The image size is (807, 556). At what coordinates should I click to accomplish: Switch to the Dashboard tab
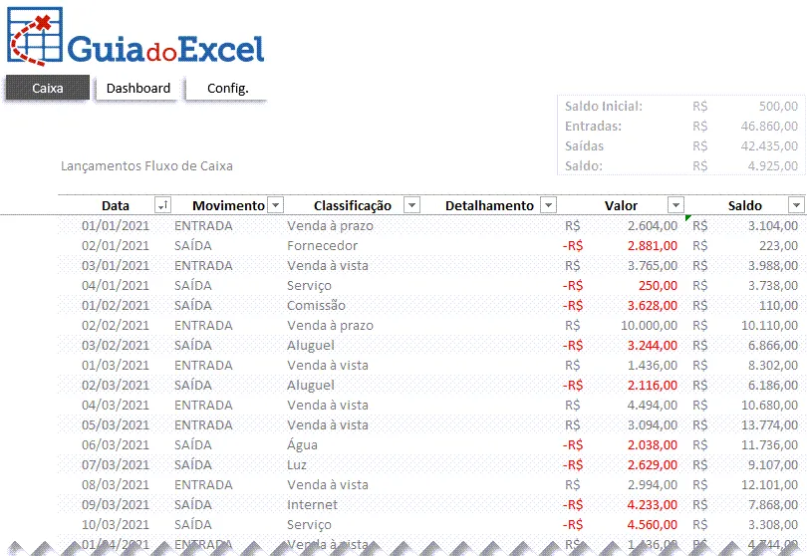click(x=137, y=88)
